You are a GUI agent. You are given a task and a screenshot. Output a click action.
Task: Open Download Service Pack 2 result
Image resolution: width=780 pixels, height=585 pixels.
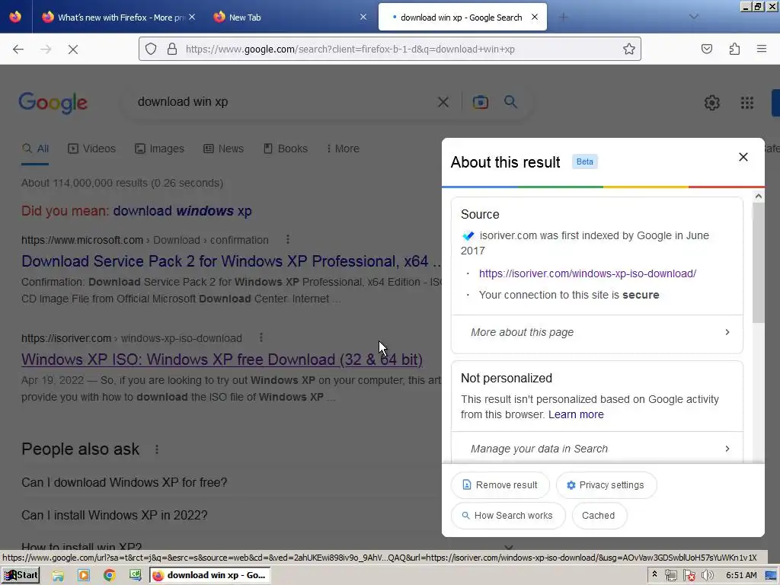232,261
